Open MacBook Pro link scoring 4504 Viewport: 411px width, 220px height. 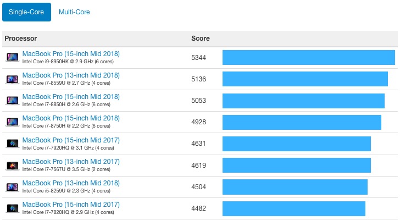[x=71, y=183]
